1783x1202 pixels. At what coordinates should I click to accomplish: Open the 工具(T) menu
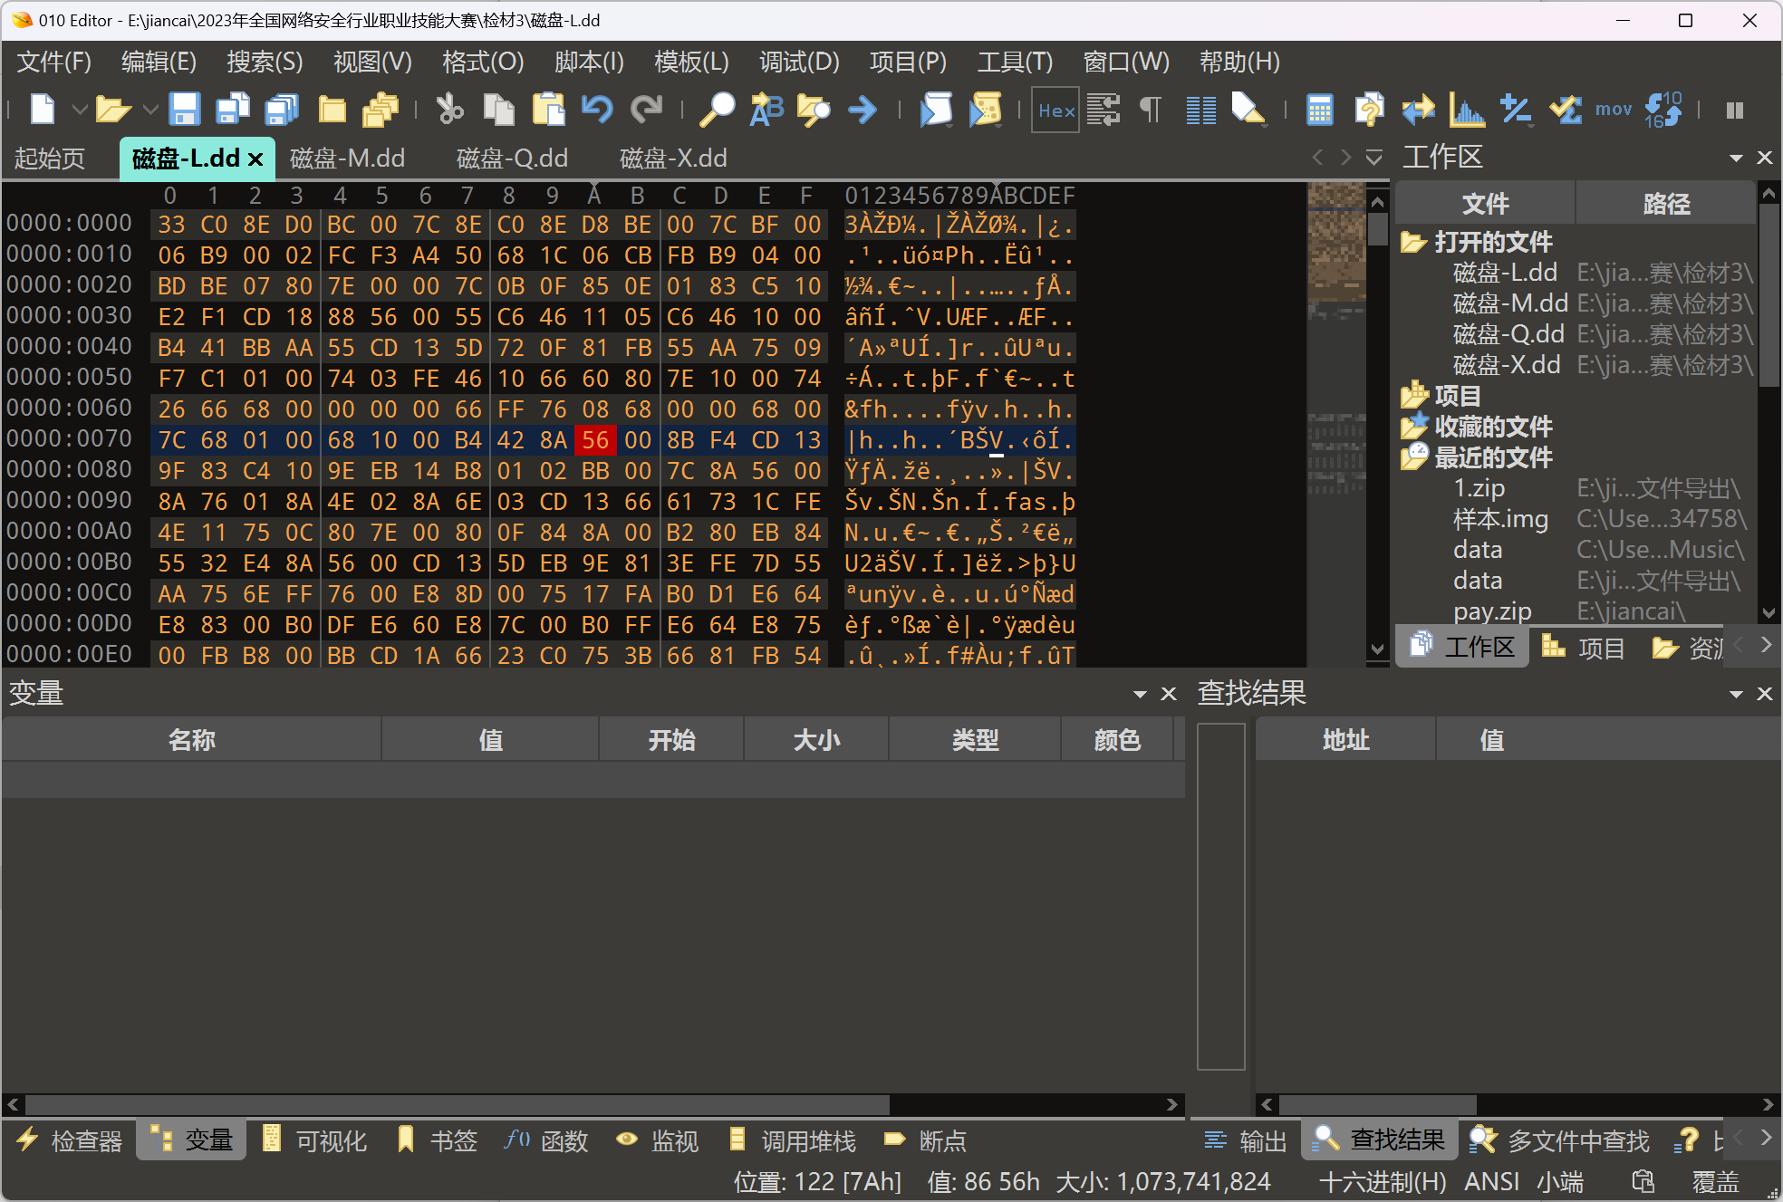[x=1015, y=62]
